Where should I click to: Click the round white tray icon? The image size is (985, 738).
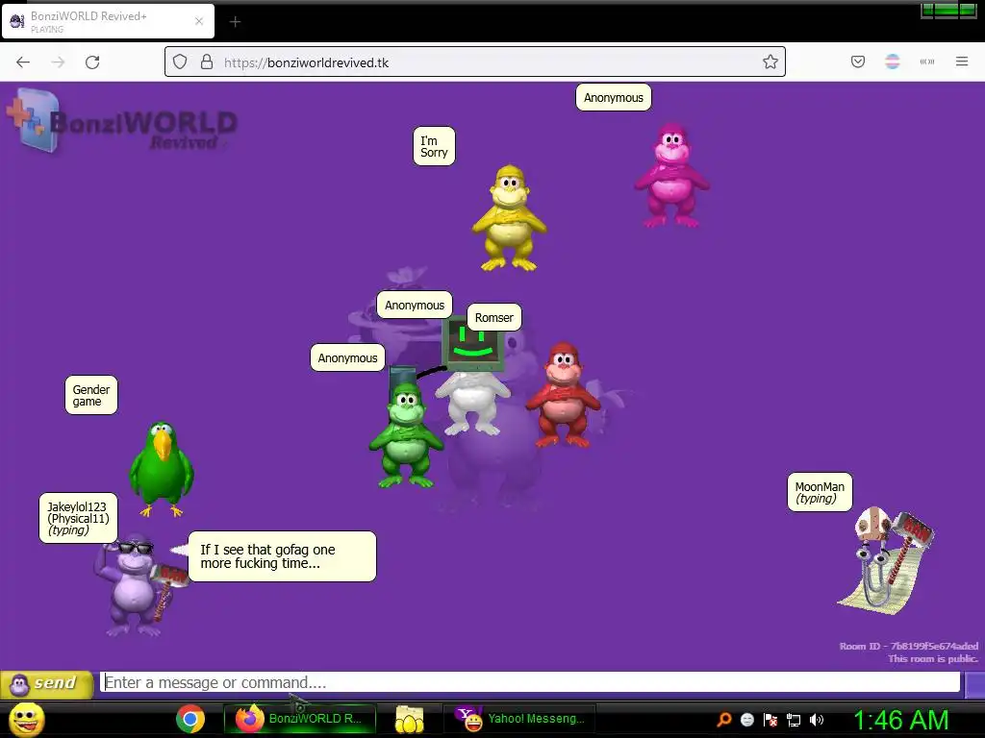tap(747, 720)
